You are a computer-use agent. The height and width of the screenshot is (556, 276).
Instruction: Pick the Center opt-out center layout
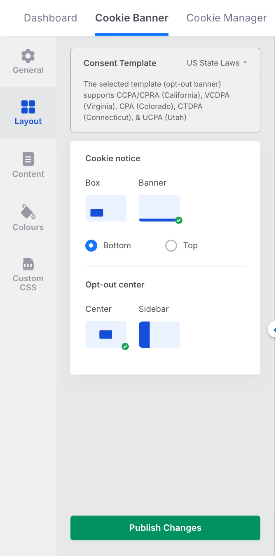tap(106, 335)
